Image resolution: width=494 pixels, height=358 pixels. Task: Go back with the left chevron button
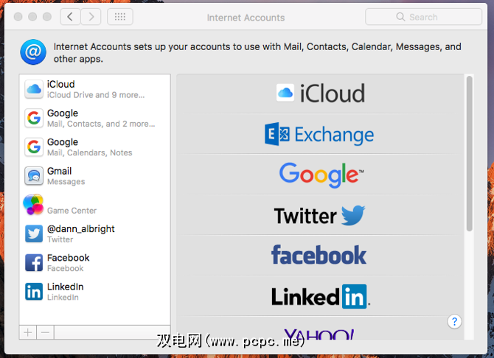point(70,17)
